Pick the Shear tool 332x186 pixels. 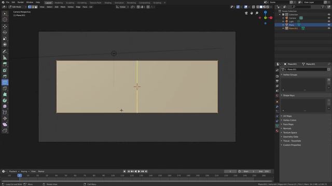click(x=5, y=125)
